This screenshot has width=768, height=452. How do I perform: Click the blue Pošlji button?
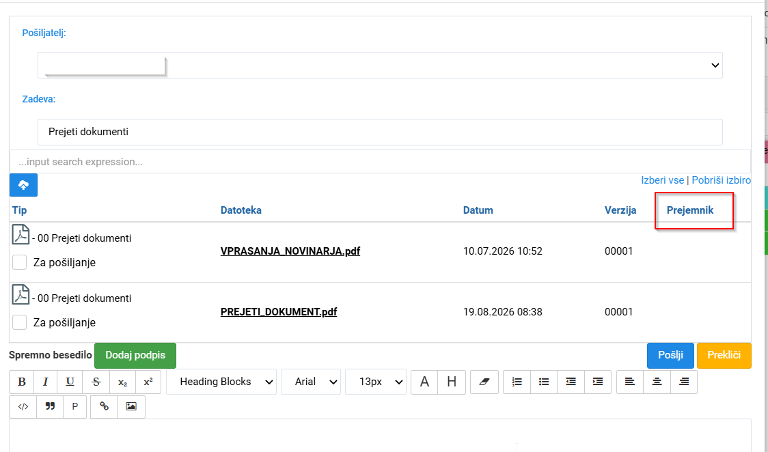pos(670,355)
